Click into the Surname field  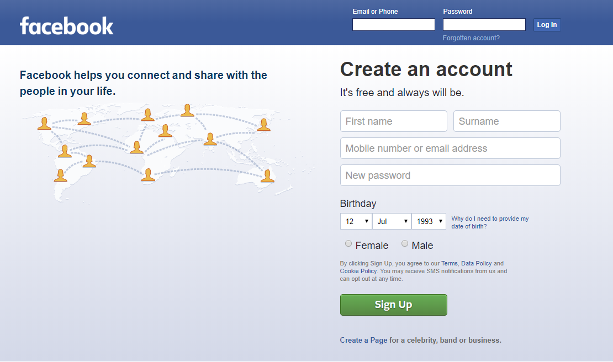point(506,121)
